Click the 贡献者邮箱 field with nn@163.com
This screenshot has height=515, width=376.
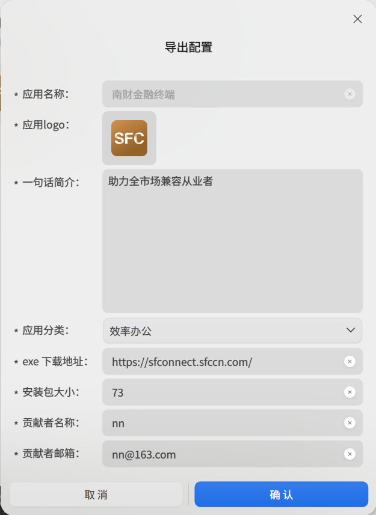223,454
